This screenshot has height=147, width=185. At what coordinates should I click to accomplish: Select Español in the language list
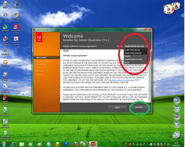point(136,56)
